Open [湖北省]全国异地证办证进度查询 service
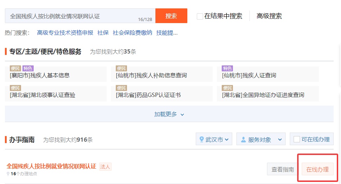Viewport: 341px width, 184px height. [x=263, y=95]
